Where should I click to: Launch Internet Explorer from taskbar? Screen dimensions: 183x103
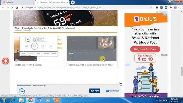click(13, 100)
